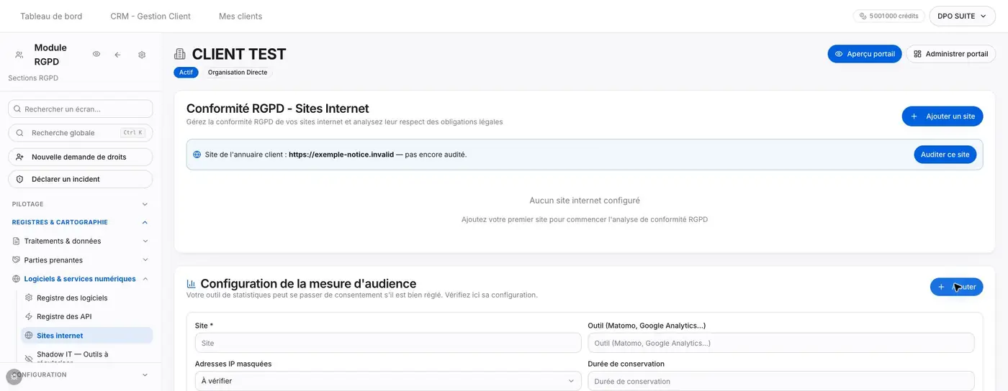Image resolution: width=1008 pixels, height=391 pixels.
Task: Go to Tableau de bord
Action: [51, 16]
